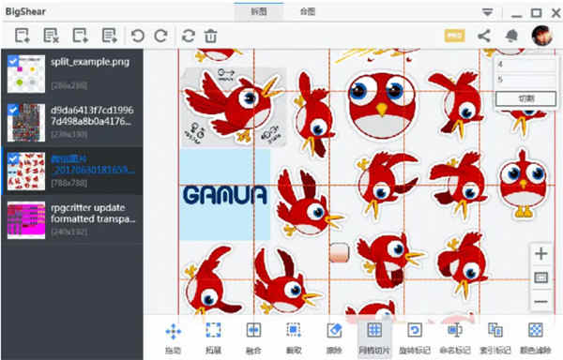
Task: Click the undo arrow
Action: pyautogui.click(x=138, y=36)
